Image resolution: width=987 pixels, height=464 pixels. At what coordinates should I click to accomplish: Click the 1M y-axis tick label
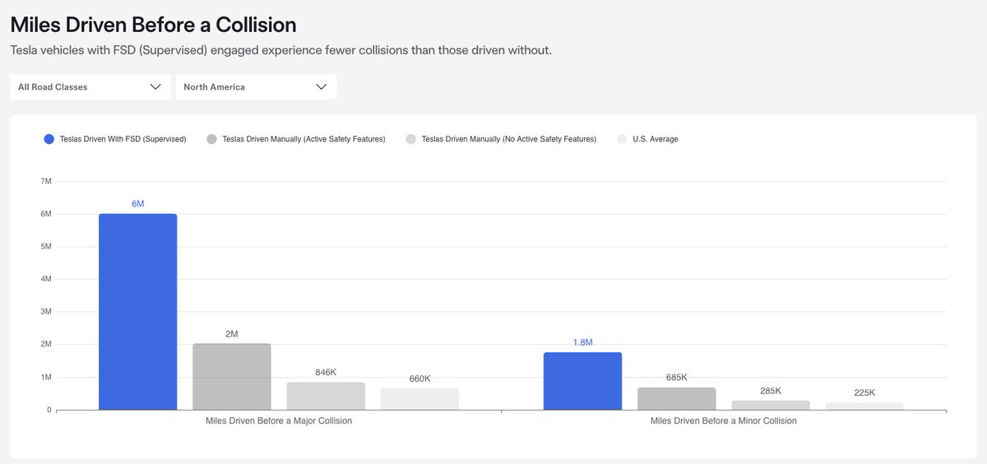(45, 377)
